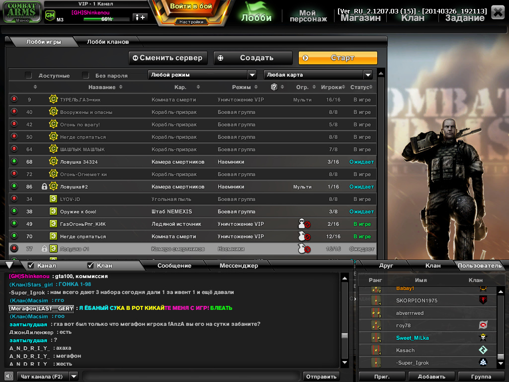Sort rooms by Статус column
Screen dimensions: 509x382
click(361, 87)
